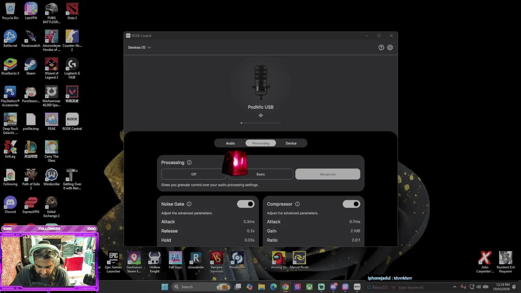Select the PodMic USB microphone image

[260, 82]
